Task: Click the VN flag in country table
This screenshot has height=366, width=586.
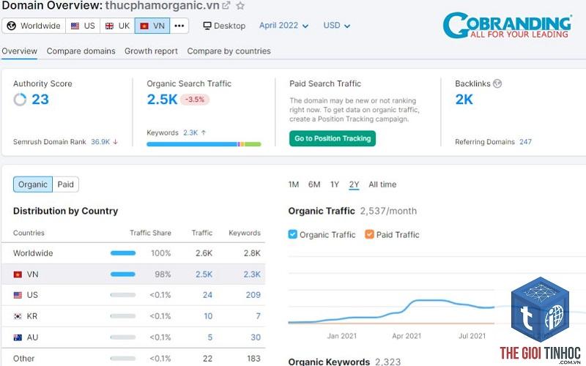Action: pyautogui.click(x=18, y=274)
